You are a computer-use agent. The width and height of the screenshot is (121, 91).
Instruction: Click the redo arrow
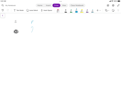pyautogui.click(x=8, y=10)
